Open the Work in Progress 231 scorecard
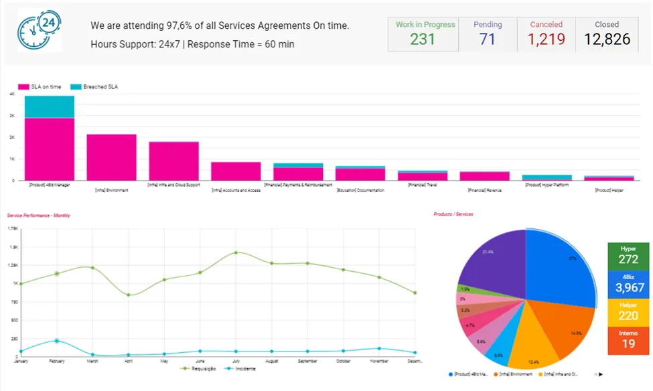Image resolution: width=653 pixels, height=391 pixels. coord(423,34)
